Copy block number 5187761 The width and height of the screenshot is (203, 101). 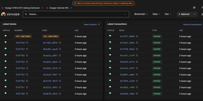point(27,87)
